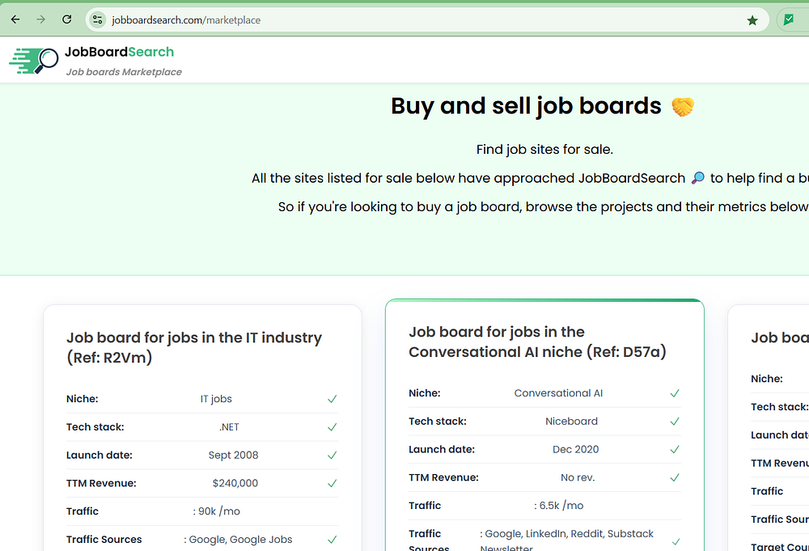Select the 'Job boards Marketplace' tagline
This screenshot has width=809, height=551.
(124, 72)
